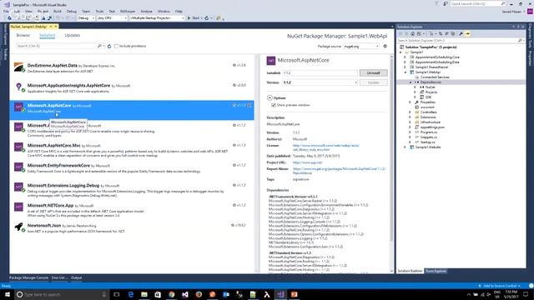Click the feedback icon in title bar

[445, 3]
